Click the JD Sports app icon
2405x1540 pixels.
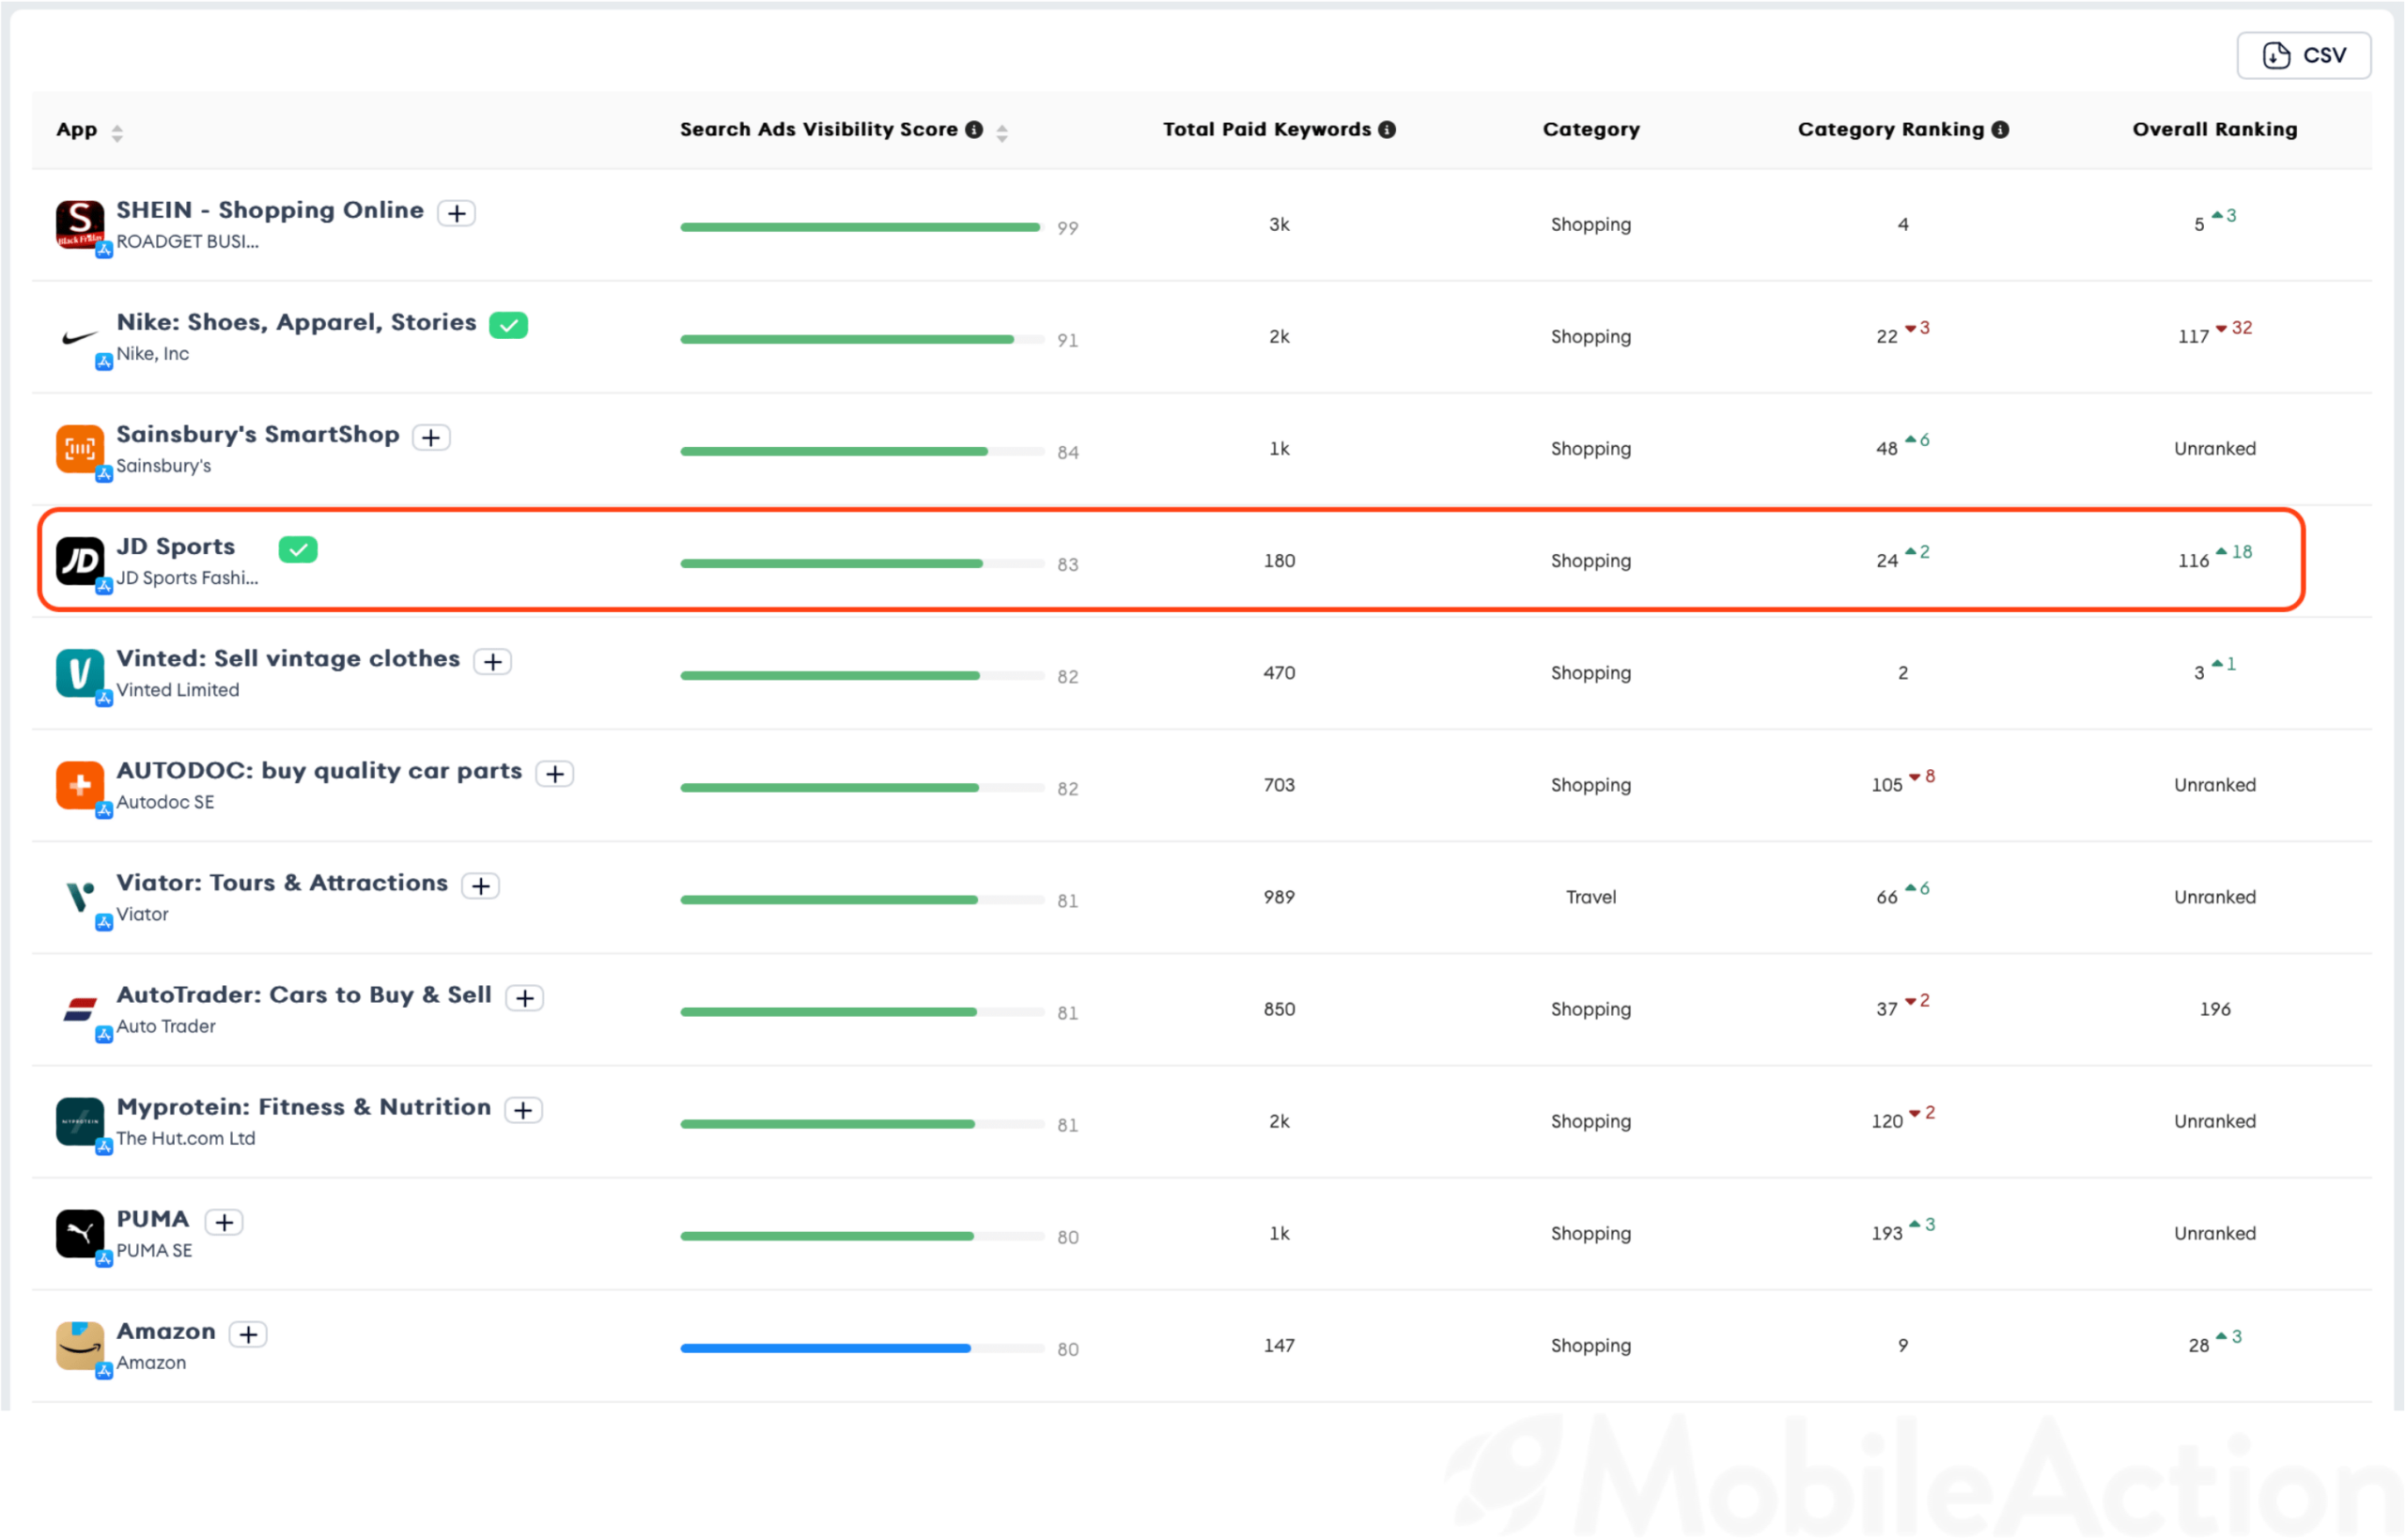pyautogui.click(x=80, y=560)
